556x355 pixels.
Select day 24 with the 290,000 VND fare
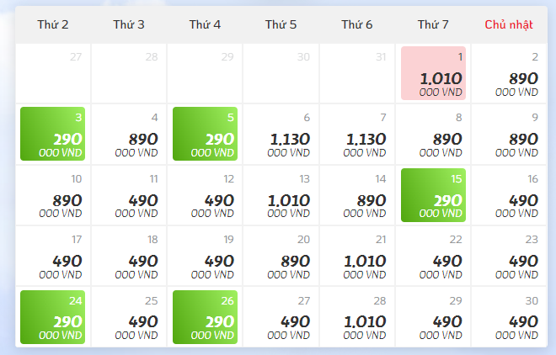tap(52, 317)
